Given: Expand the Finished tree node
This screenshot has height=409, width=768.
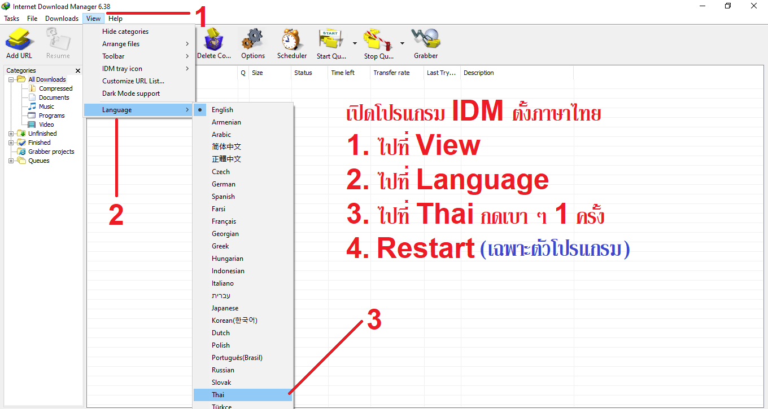Looking at the screenshot, I should pyautogui.click(x=11, y=143).
